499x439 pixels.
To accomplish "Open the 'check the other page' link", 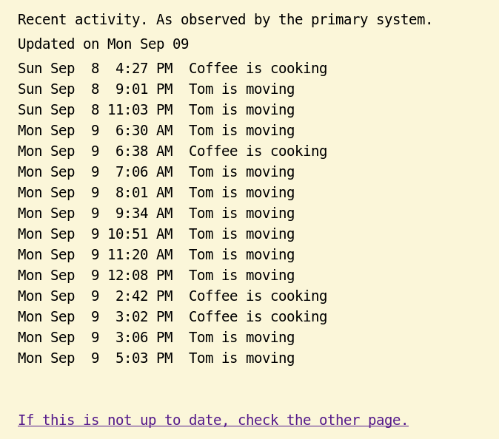I will click(x=212, y=421).
